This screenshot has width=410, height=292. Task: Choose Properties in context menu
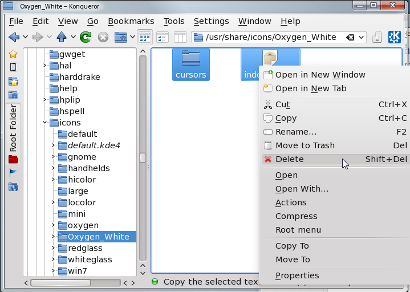pos(336,275)
